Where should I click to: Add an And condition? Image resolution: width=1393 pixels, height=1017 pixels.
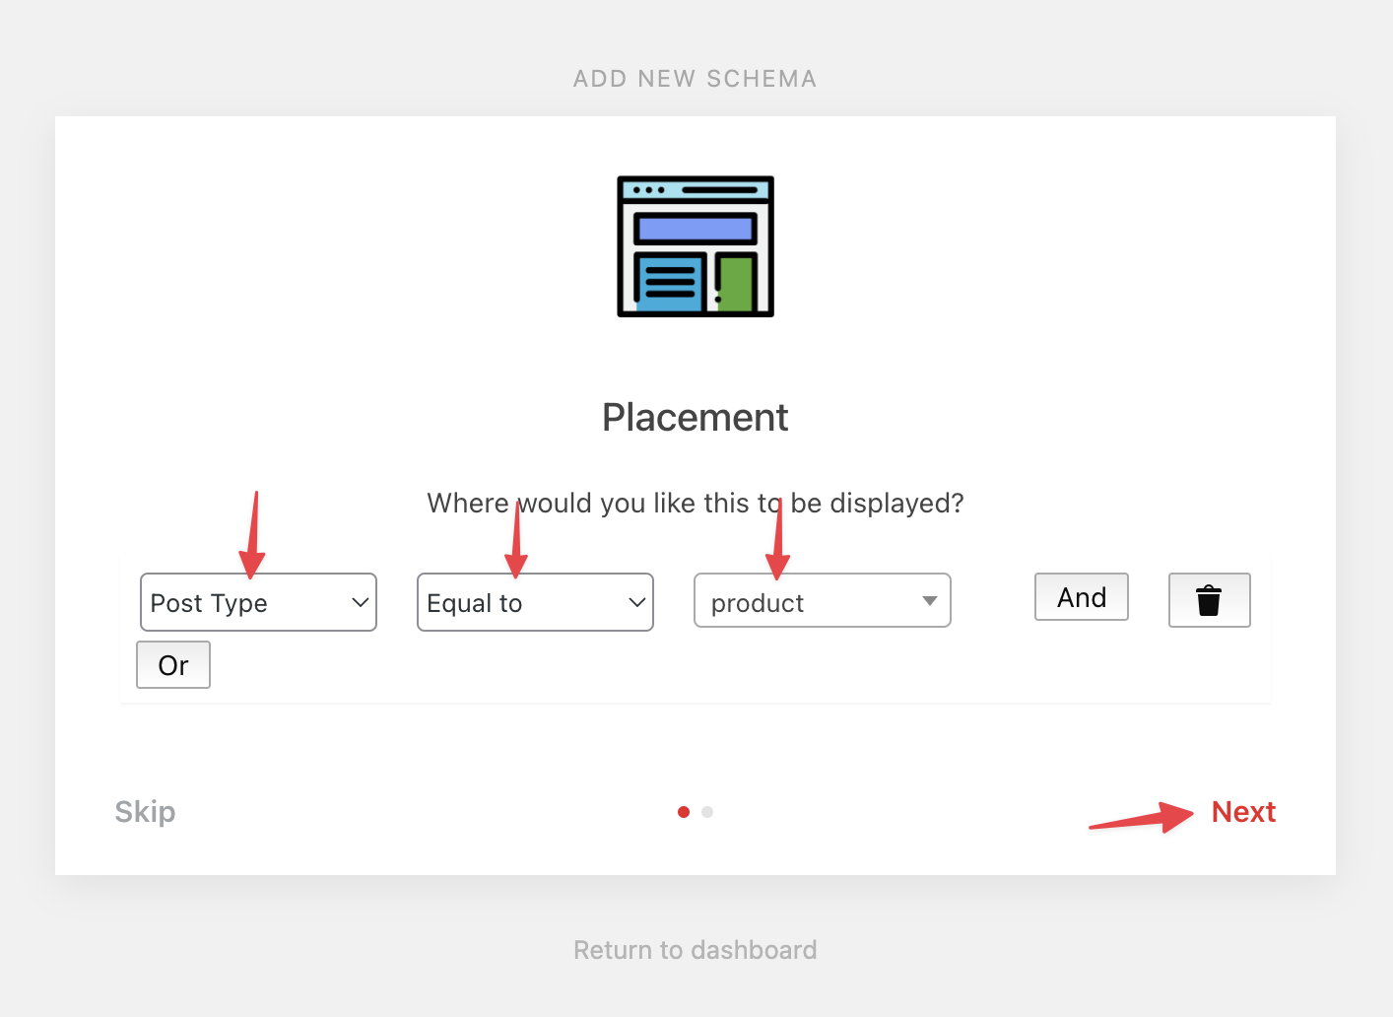click(1082, 597)
